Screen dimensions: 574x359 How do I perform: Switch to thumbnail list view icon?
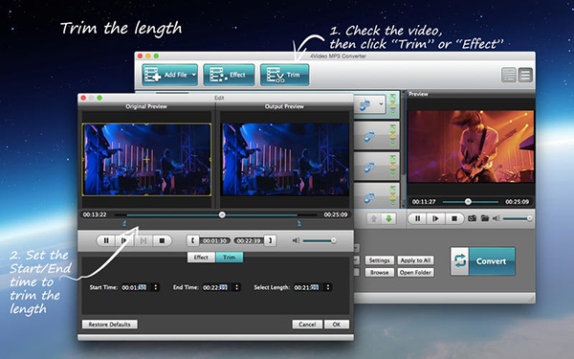509,75
